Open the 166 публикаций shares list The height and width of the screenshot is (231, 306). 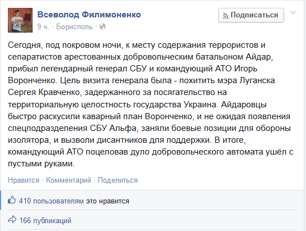(x=45, y=221)
